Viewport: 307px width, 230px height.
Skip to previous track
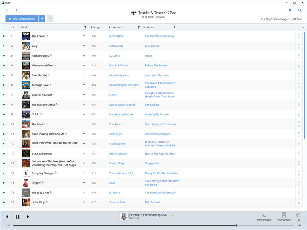coord(7,217)
